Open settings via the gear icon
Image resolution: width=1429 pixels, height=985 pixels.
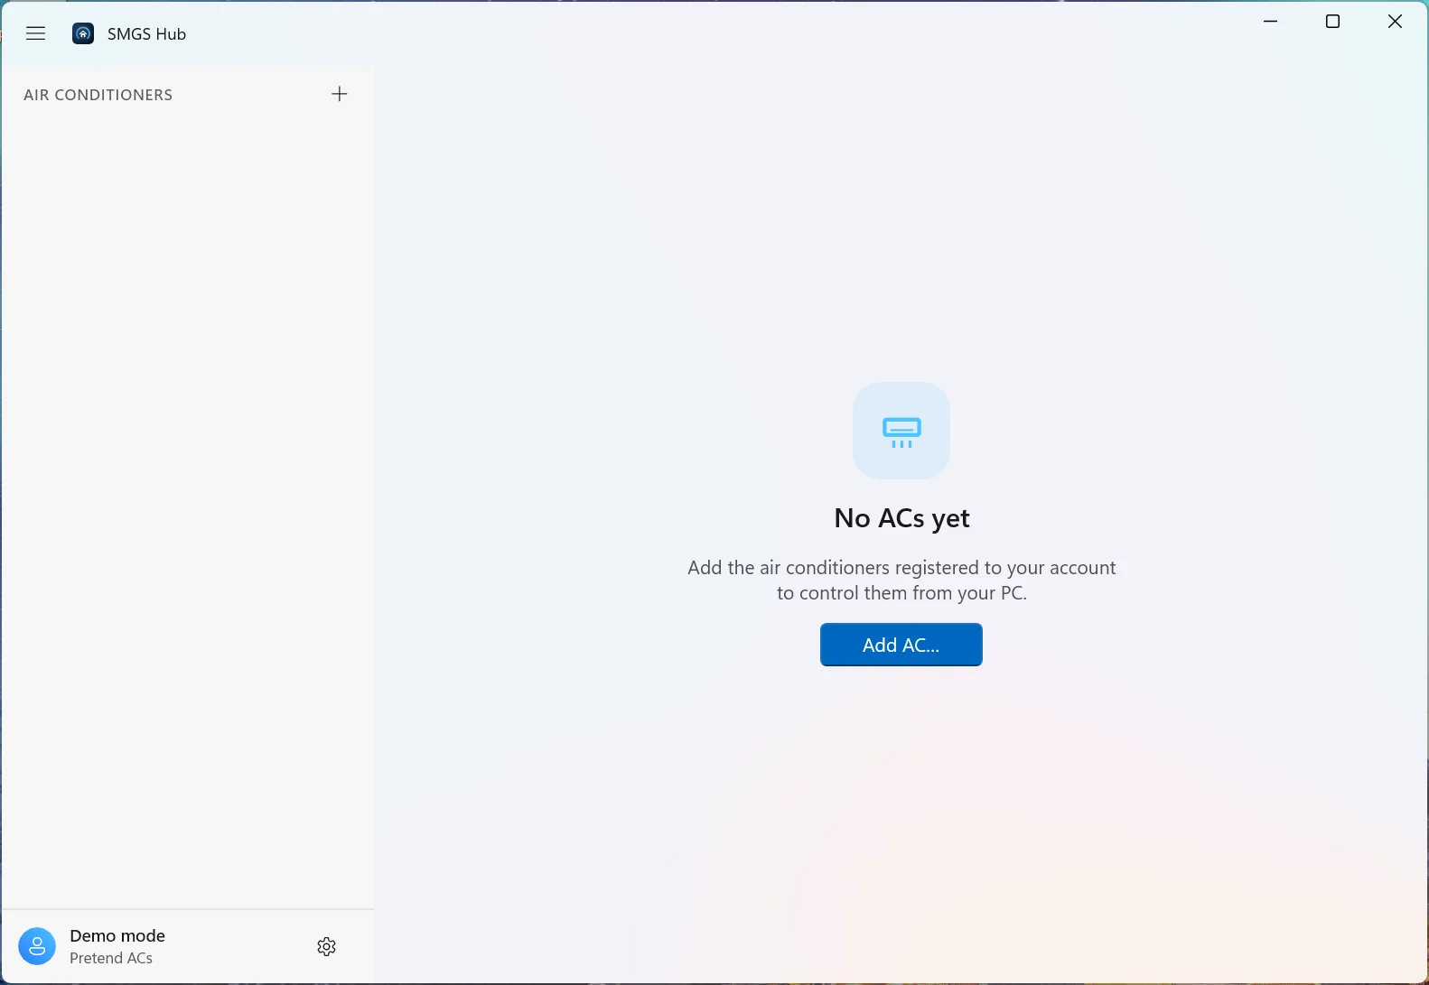[327, 946]
